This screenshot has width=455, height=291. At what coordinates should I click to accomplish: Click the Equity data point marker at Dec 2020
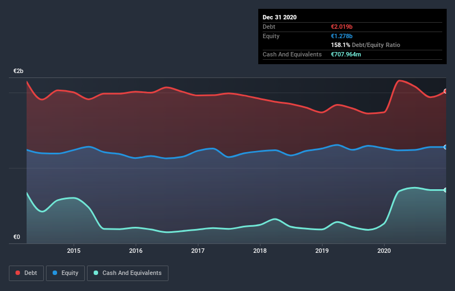(446, 147)
